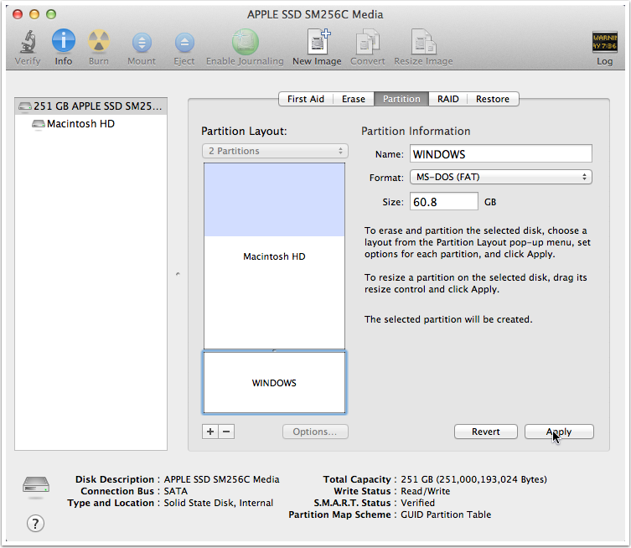
Task: Click the '251 GB (251,000,193,024 Bytes)' capacity text
Action: pyautogui.click(x=473, y=479)
